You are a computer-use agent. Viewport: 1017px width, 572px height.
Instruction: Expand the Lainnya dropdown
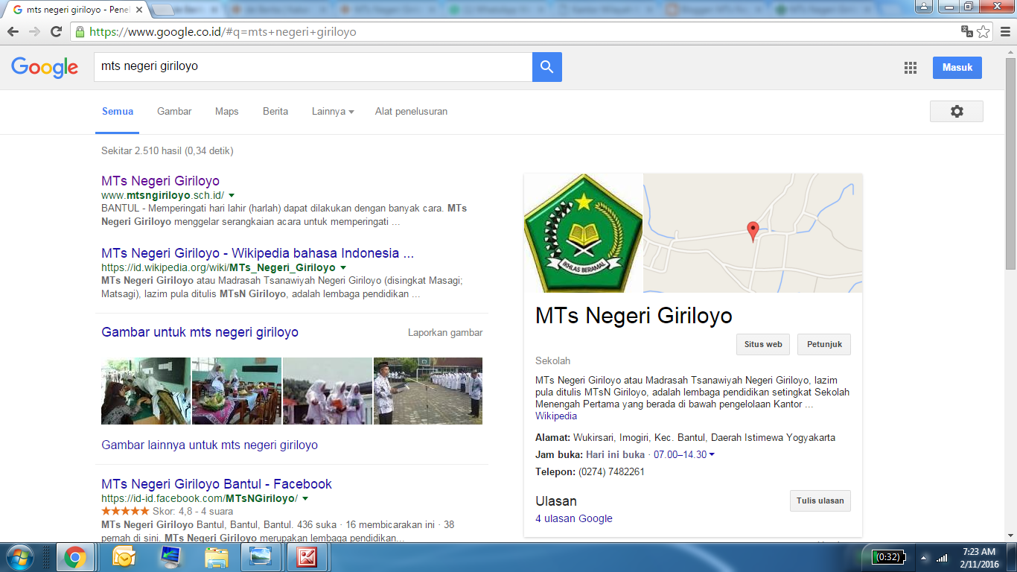333,111
